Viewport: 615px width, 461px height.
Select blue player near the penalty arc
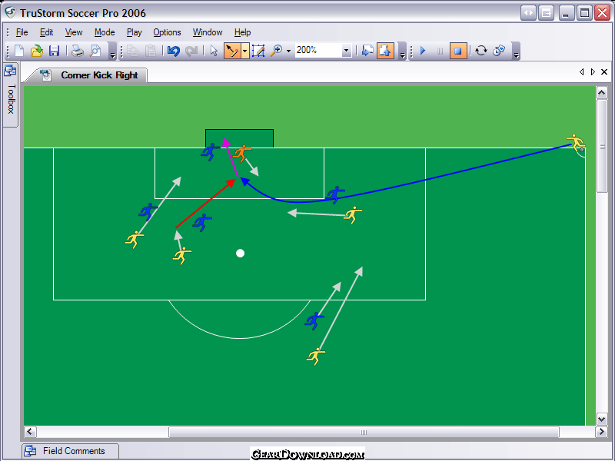click(x=314, y=320)
